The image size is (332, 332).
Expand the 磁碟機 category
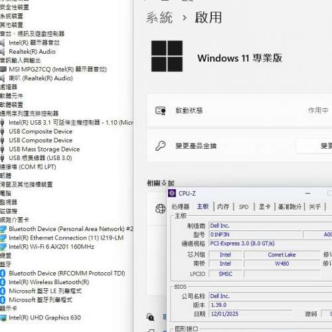(9, 211)
